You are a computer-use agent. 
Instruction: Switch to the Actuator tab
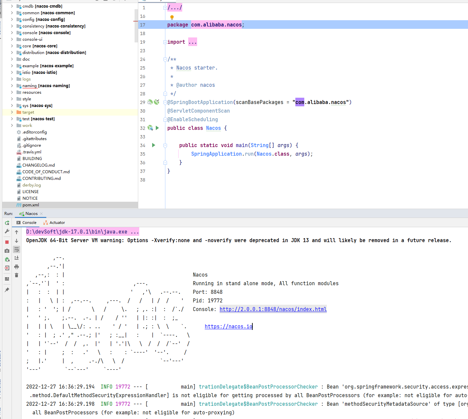tap(54, 223)
